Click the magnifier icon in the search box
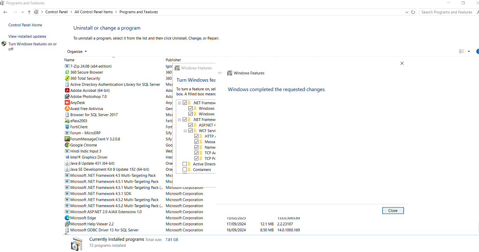The height and width of the screenshot is (252, 479). pyautogui.click(x=478, y=12)
